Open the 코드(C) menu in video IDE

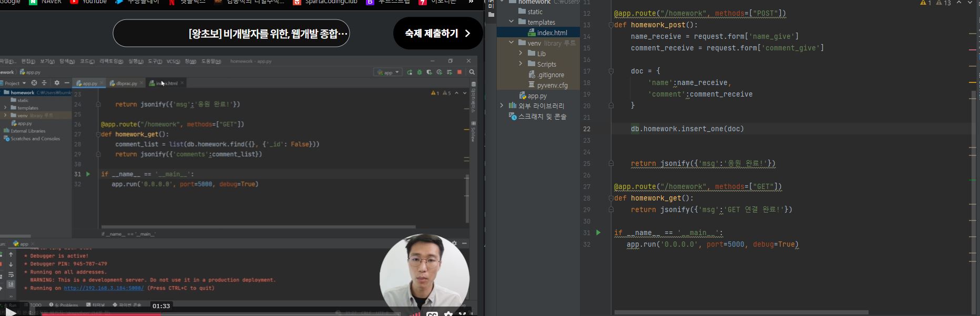click(x=87, y=61)
